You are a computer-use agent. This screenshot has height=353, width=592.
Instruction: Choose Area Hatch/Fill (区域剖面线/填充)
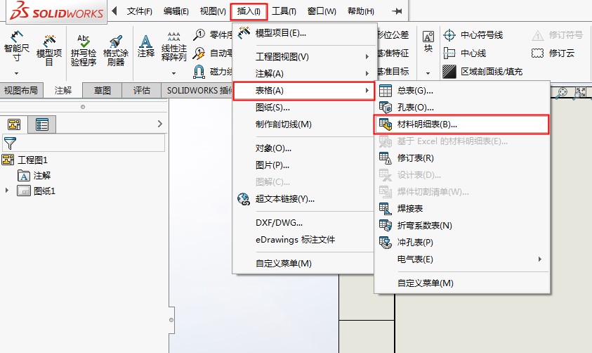pos(482,72)
